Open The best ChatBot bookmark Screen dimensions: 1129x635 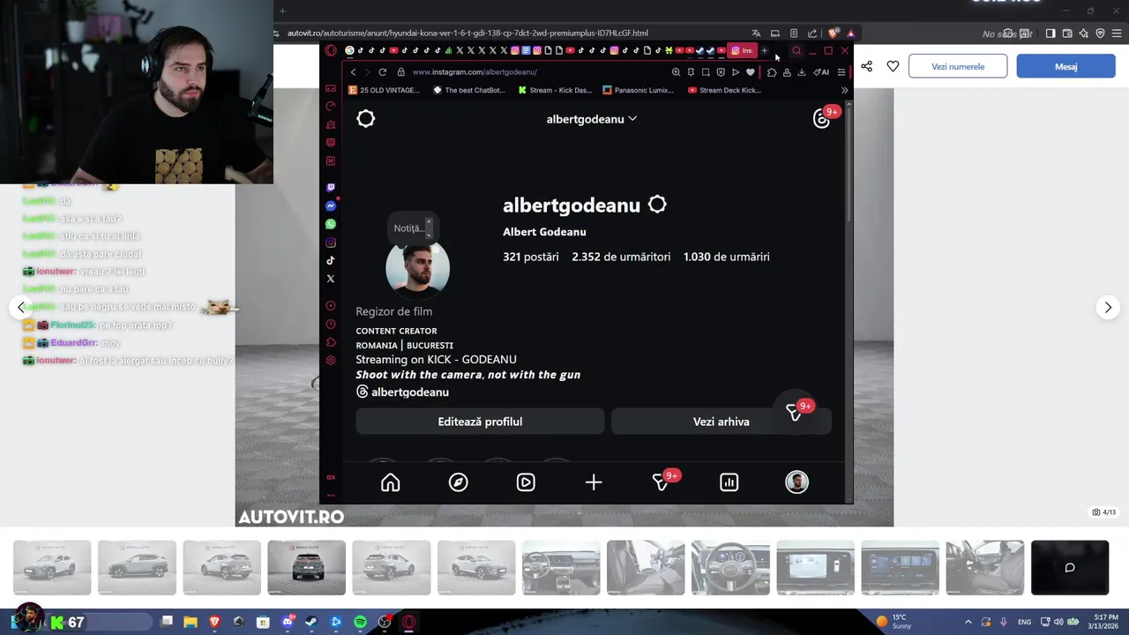click(469, 90)
